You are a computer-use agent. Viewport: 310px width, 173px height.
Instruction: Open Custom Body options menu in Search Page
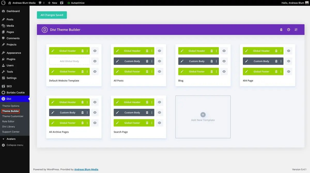(152, 112)
